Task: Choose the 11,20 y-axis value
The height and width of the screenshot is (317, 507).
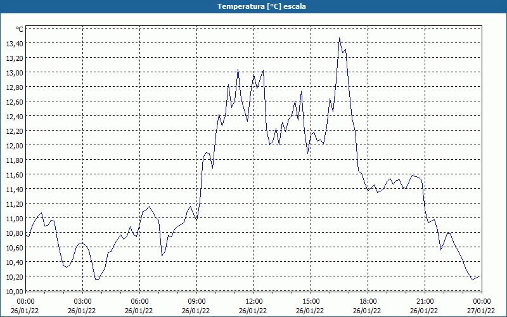Action: (15, 204)
